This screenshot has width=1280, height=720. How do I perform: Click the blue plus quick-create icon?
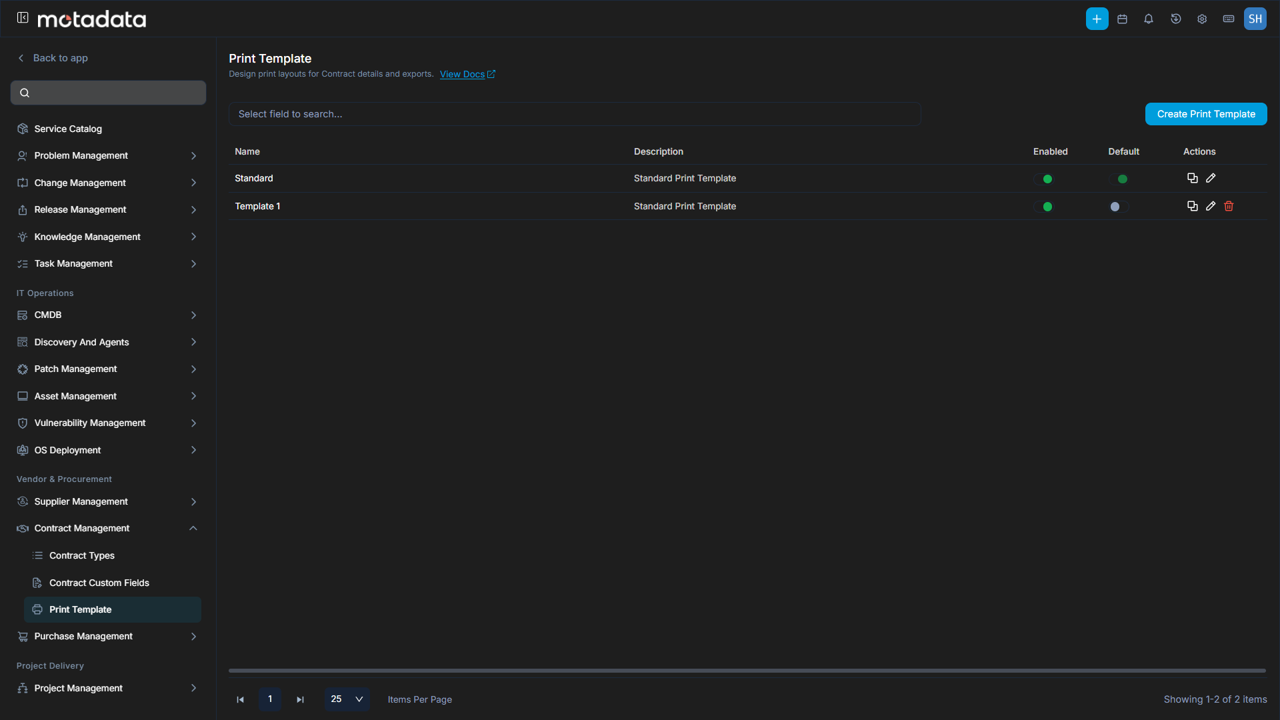[1097, 19]
